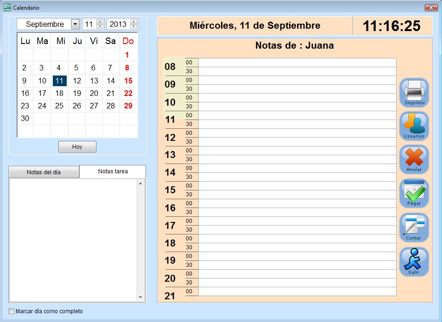Screen dimensions: 442x322
Task: Click the 08:30 note row
Action: click(x=297, y=71)
